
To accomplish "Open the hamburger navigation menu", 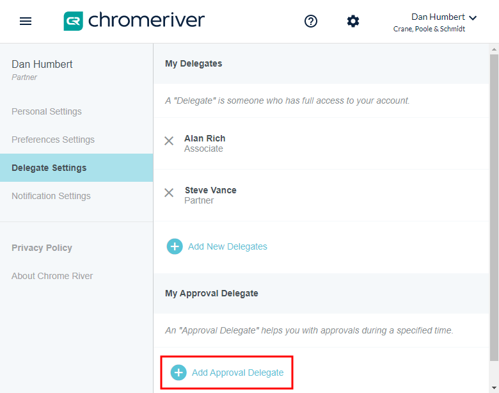I will click(26, 21).
